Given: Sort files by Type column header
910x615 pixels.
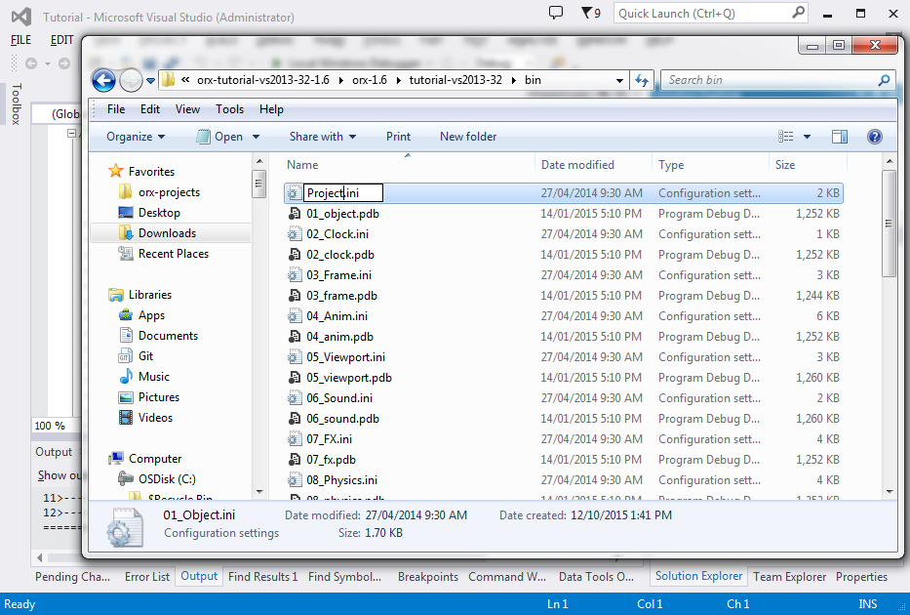Looking at the screenshot, I should [x=710, y=164].
